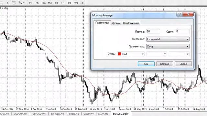Click the Сдвиг input field
Viewport: 207px width, 116px height.
pos(182,32)
